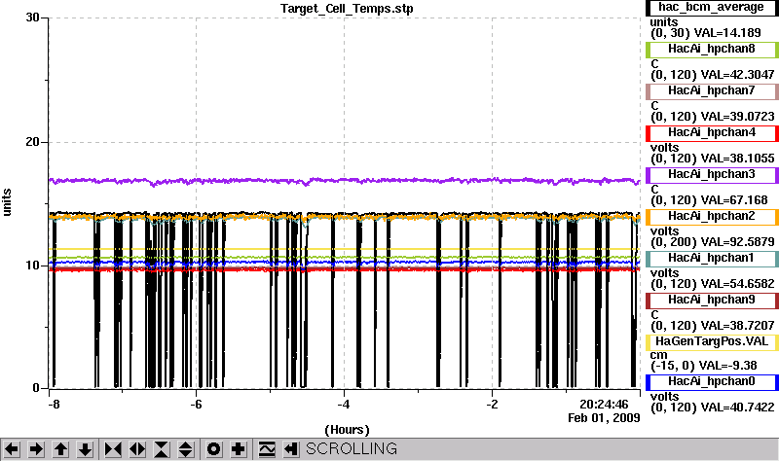Pan the plot left with the left arrow
The width and height of the screenshot is (779, 461).
point(12,449)
